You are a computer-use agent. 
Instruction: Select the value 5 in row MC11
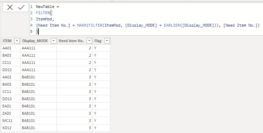[75, 121]
